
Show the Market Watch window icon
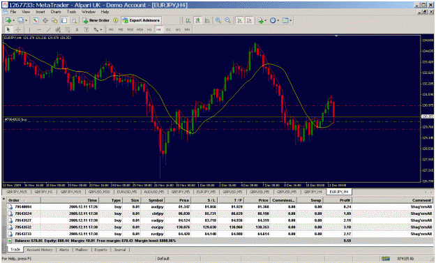coord(36,20)
